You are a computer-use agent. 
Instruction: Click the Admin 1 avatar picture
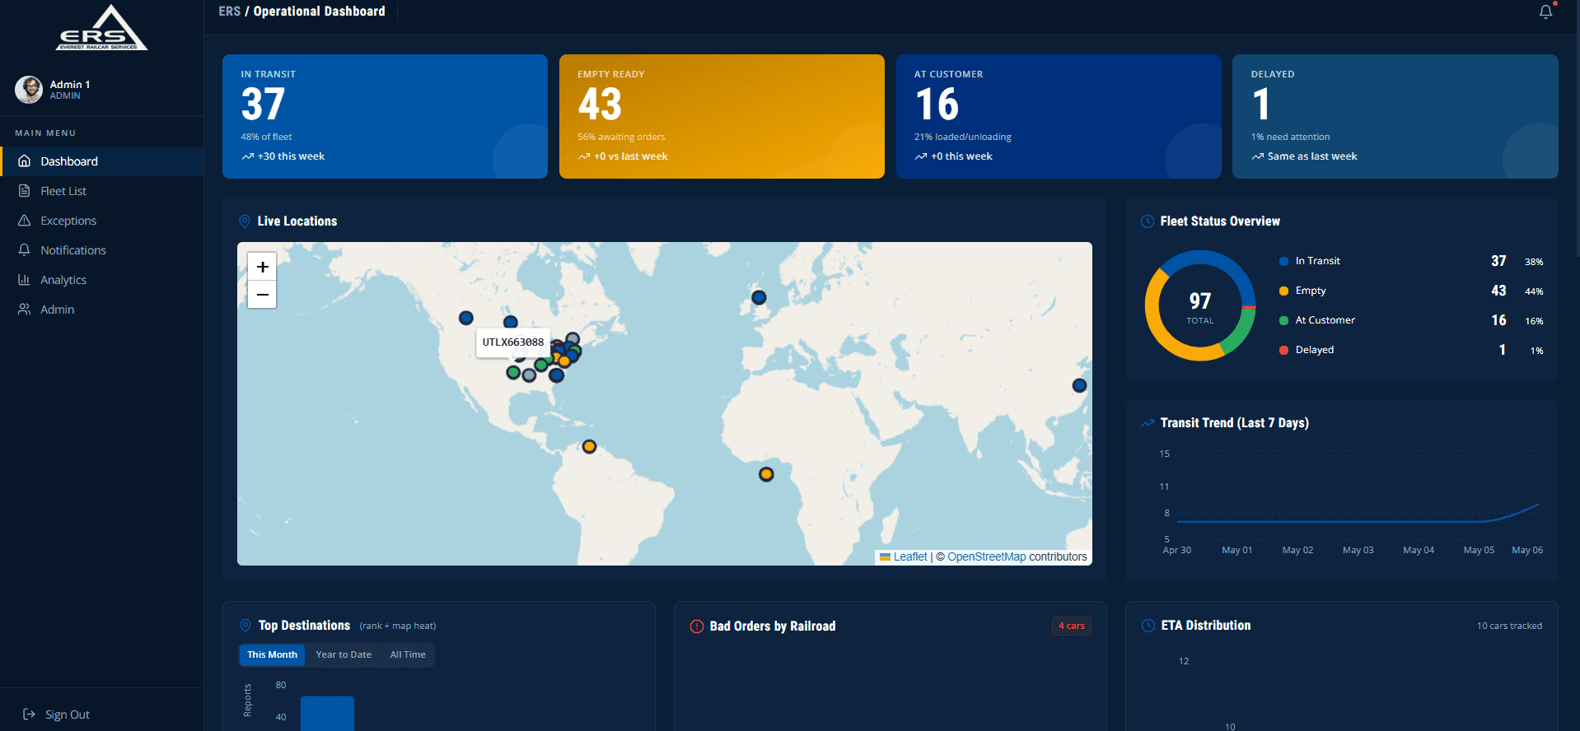[x=29, y=89]
